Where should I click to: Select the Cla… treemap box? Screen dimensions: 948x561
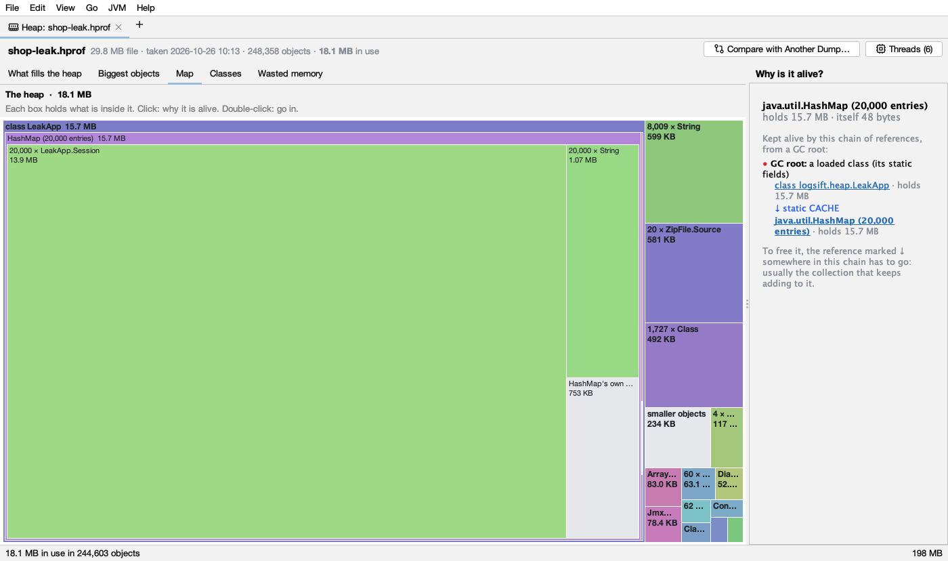coord(696,533)
